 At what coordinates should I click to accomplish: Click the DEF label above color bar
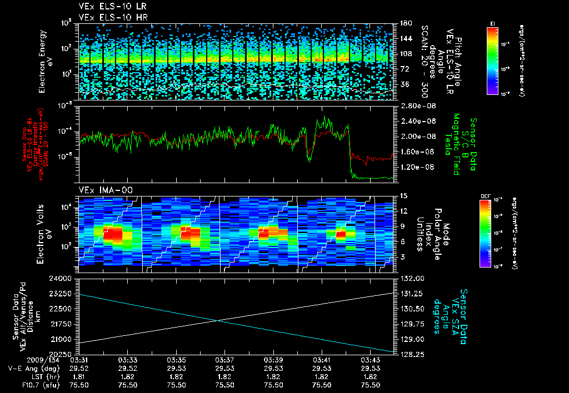[486, 196]
